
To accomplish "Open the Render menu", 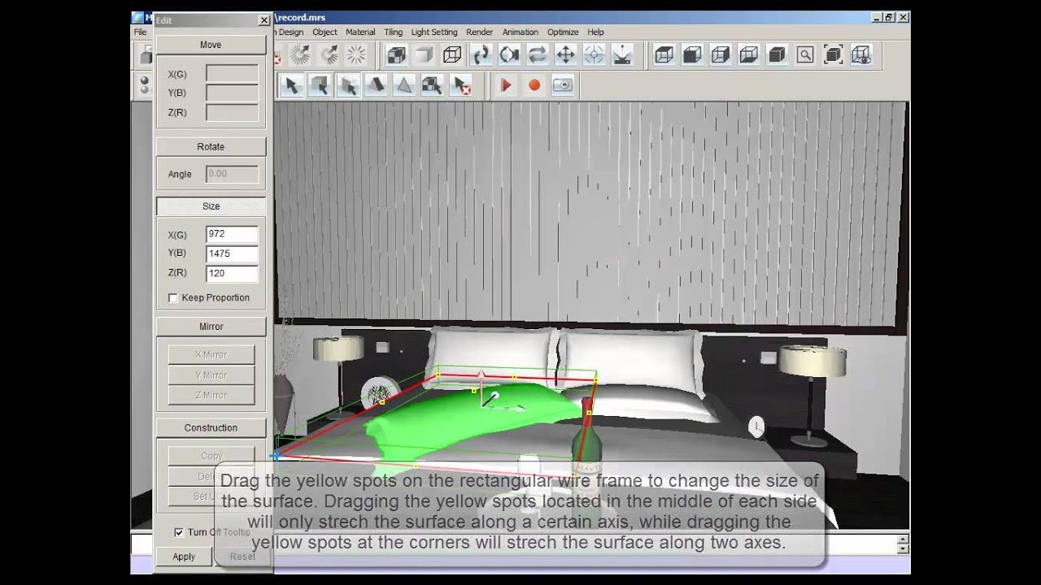I will 480,32.
